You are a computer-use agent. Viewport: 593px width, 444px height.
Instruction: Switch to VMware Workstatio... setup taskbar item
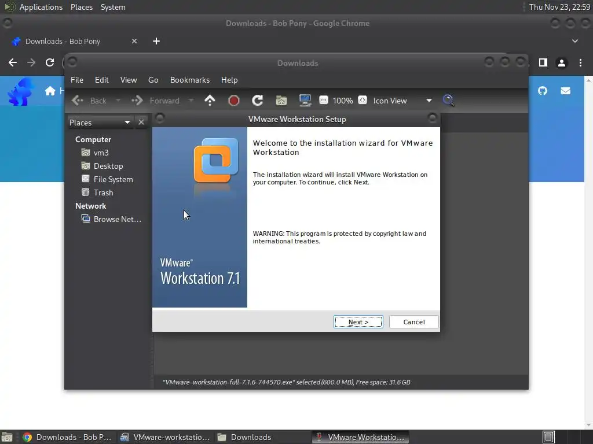(360, 437)
